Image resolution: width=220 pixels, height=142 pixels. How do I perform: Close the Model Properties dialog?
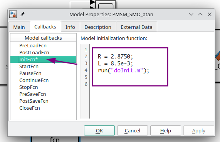210,14
